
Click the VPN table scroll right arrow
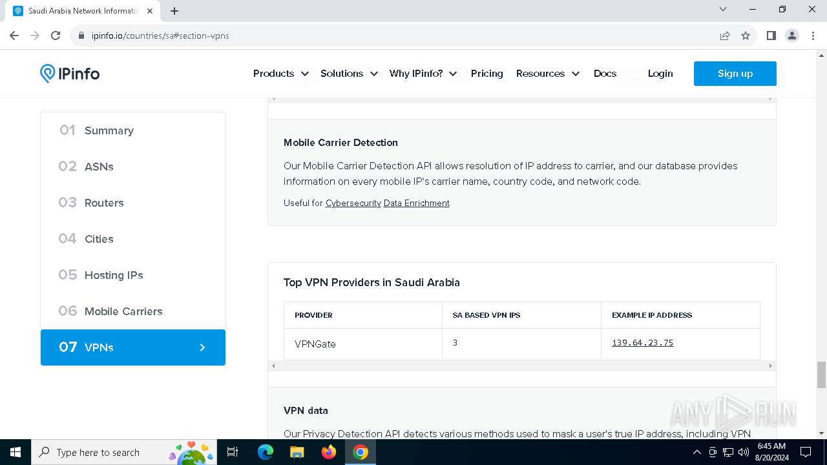(770, 366)
